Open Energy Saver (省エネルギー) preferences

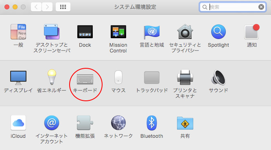(52, 77)
